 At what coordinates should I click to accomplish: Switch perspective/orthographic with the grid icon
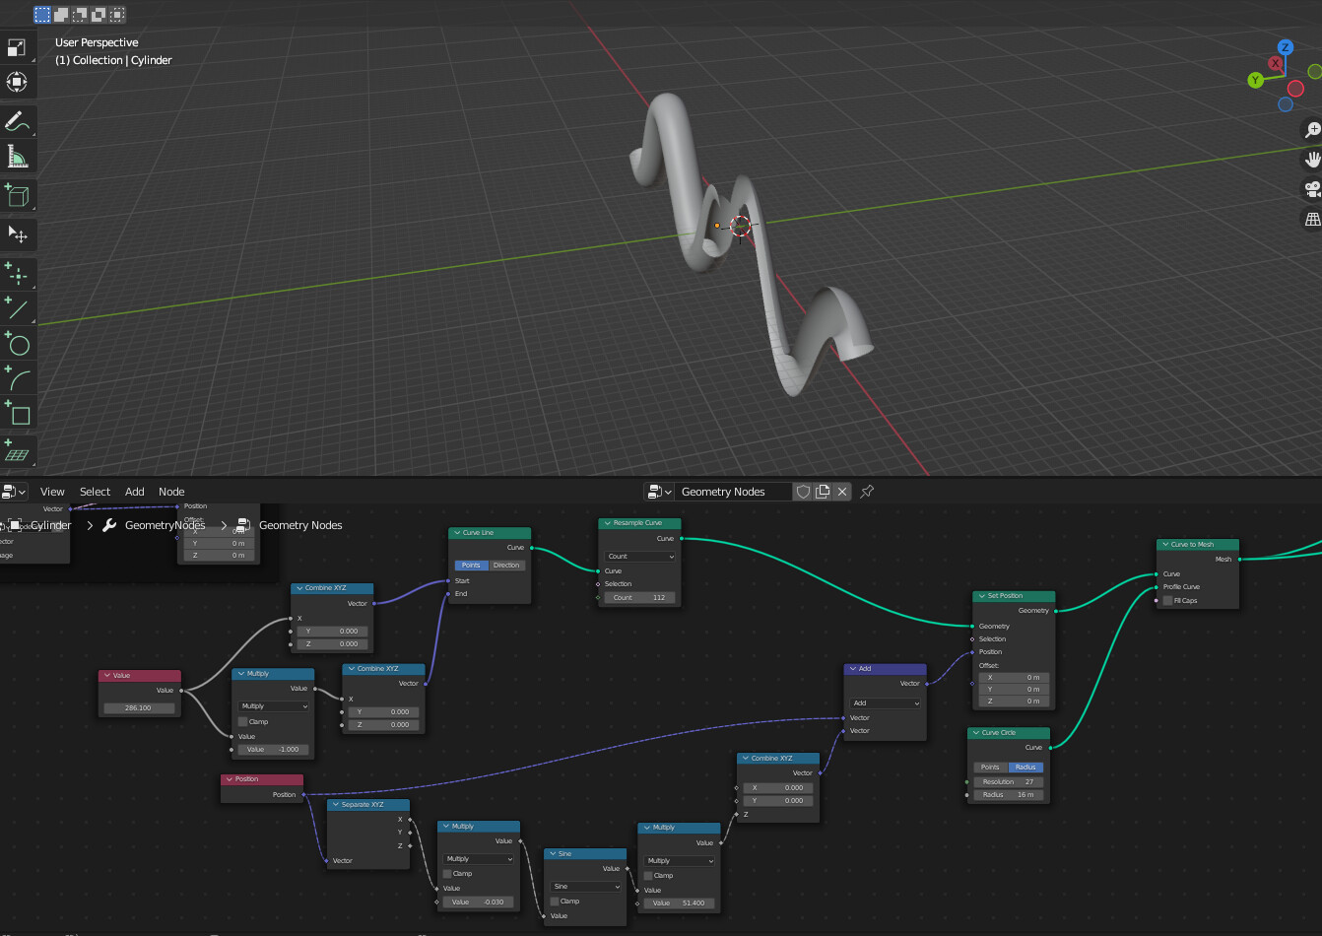tap(1312, 219)
